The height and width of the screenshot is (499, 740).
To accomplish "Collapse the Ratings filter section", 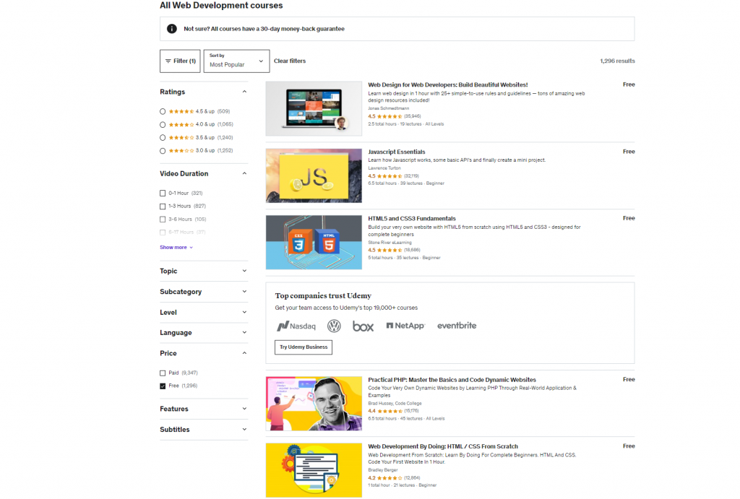I will 244,92.
